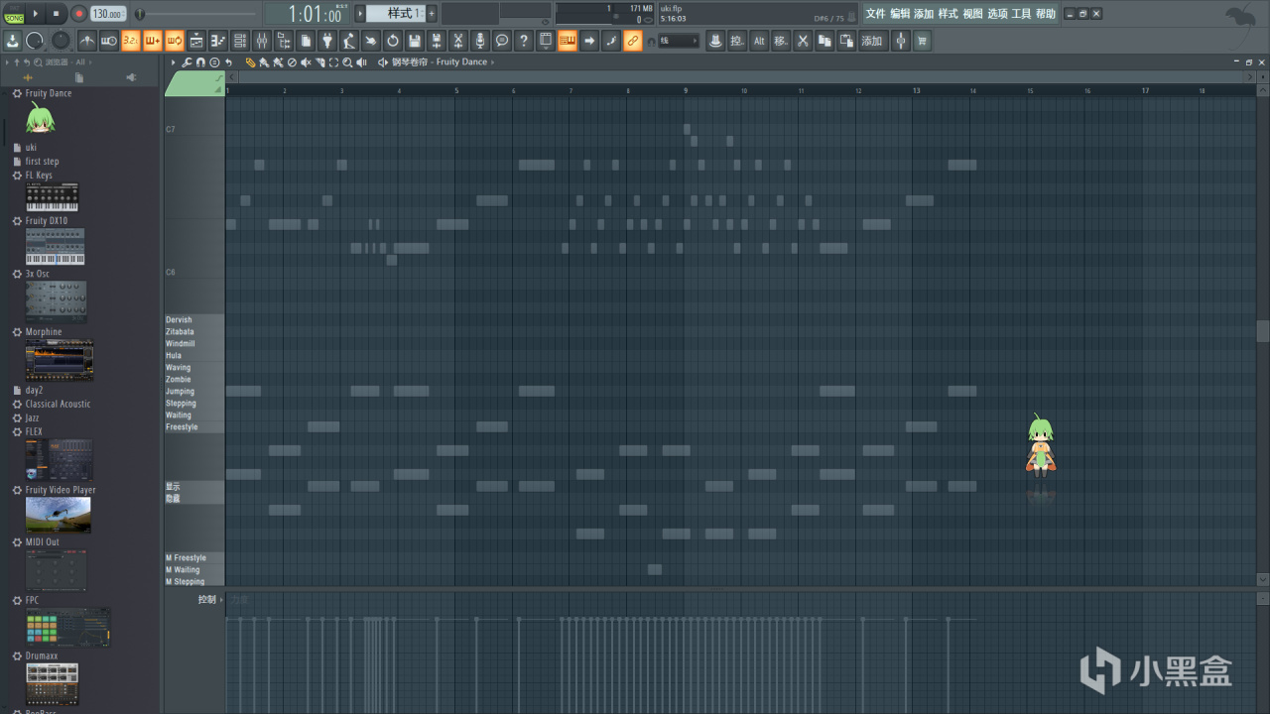
Task: Open the 选项 menu
Action: (997, 14)
